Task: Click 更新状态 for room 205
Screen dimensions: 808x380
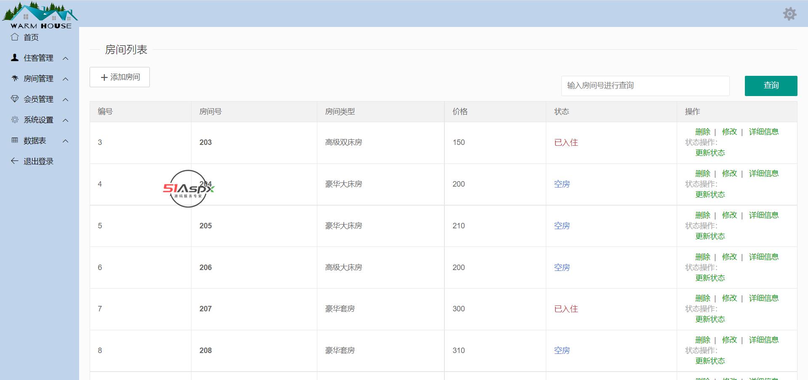Action: coord(710,236)
